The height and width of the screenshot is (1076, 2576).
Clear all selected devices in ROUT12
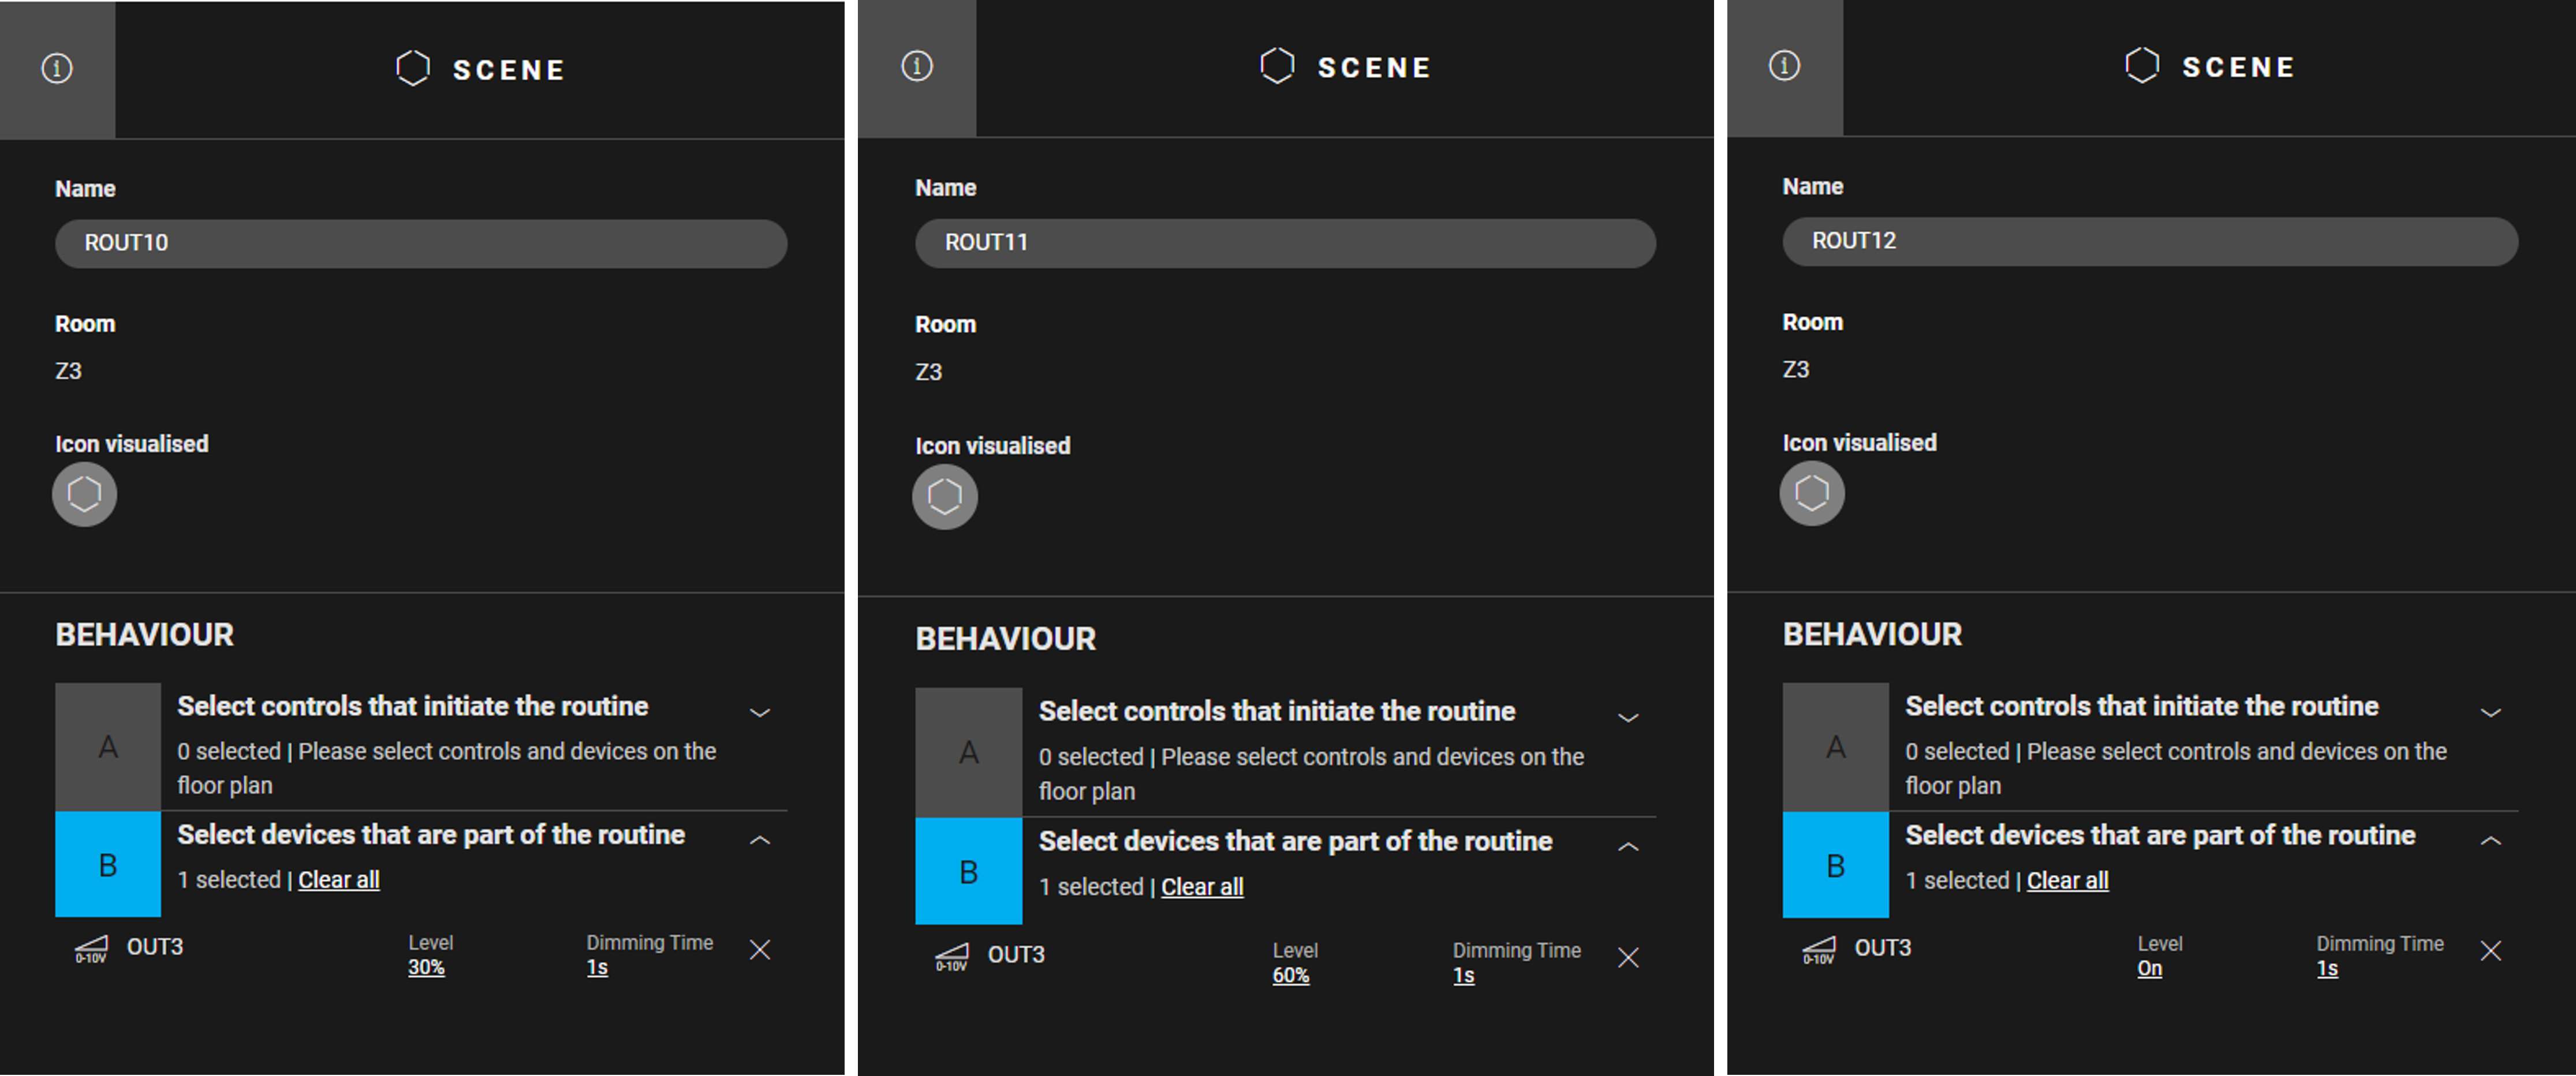(x=2067, y=881)
